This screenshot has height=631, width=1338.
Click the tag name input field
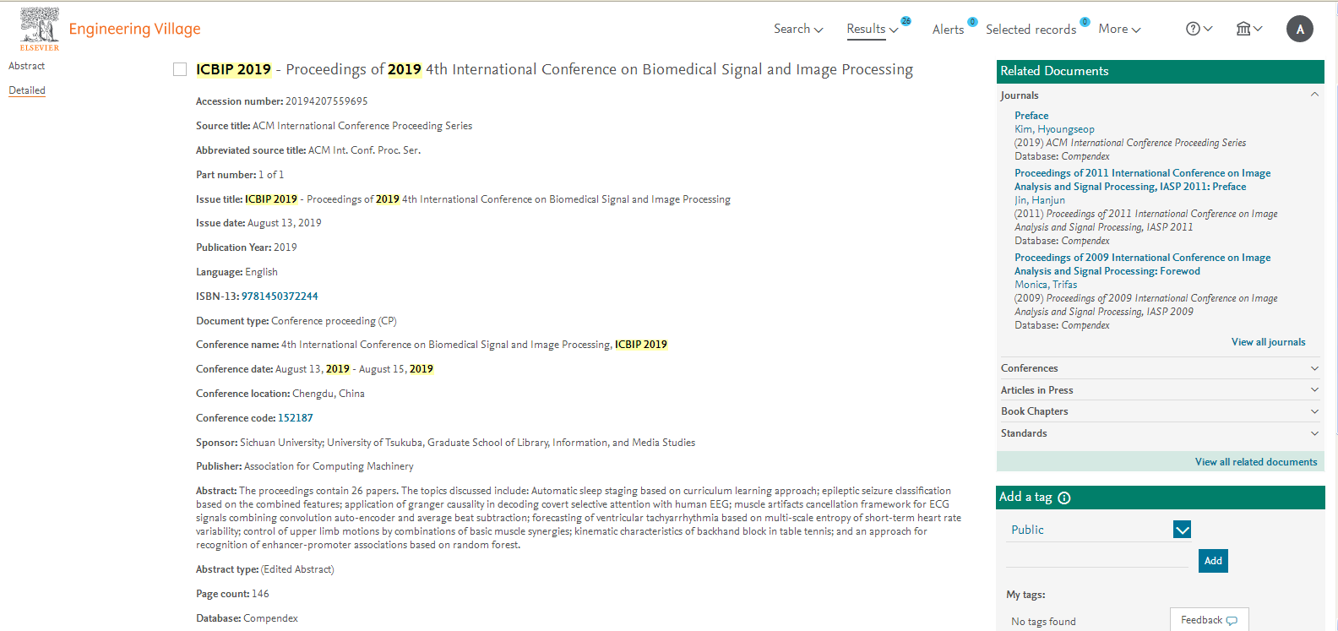pos(1096,558)
